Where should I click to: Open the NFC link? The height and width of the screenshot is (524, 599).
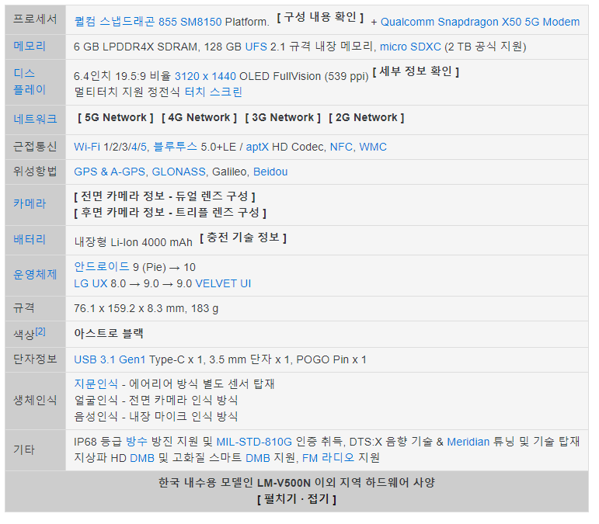click(x=341, y=147)
